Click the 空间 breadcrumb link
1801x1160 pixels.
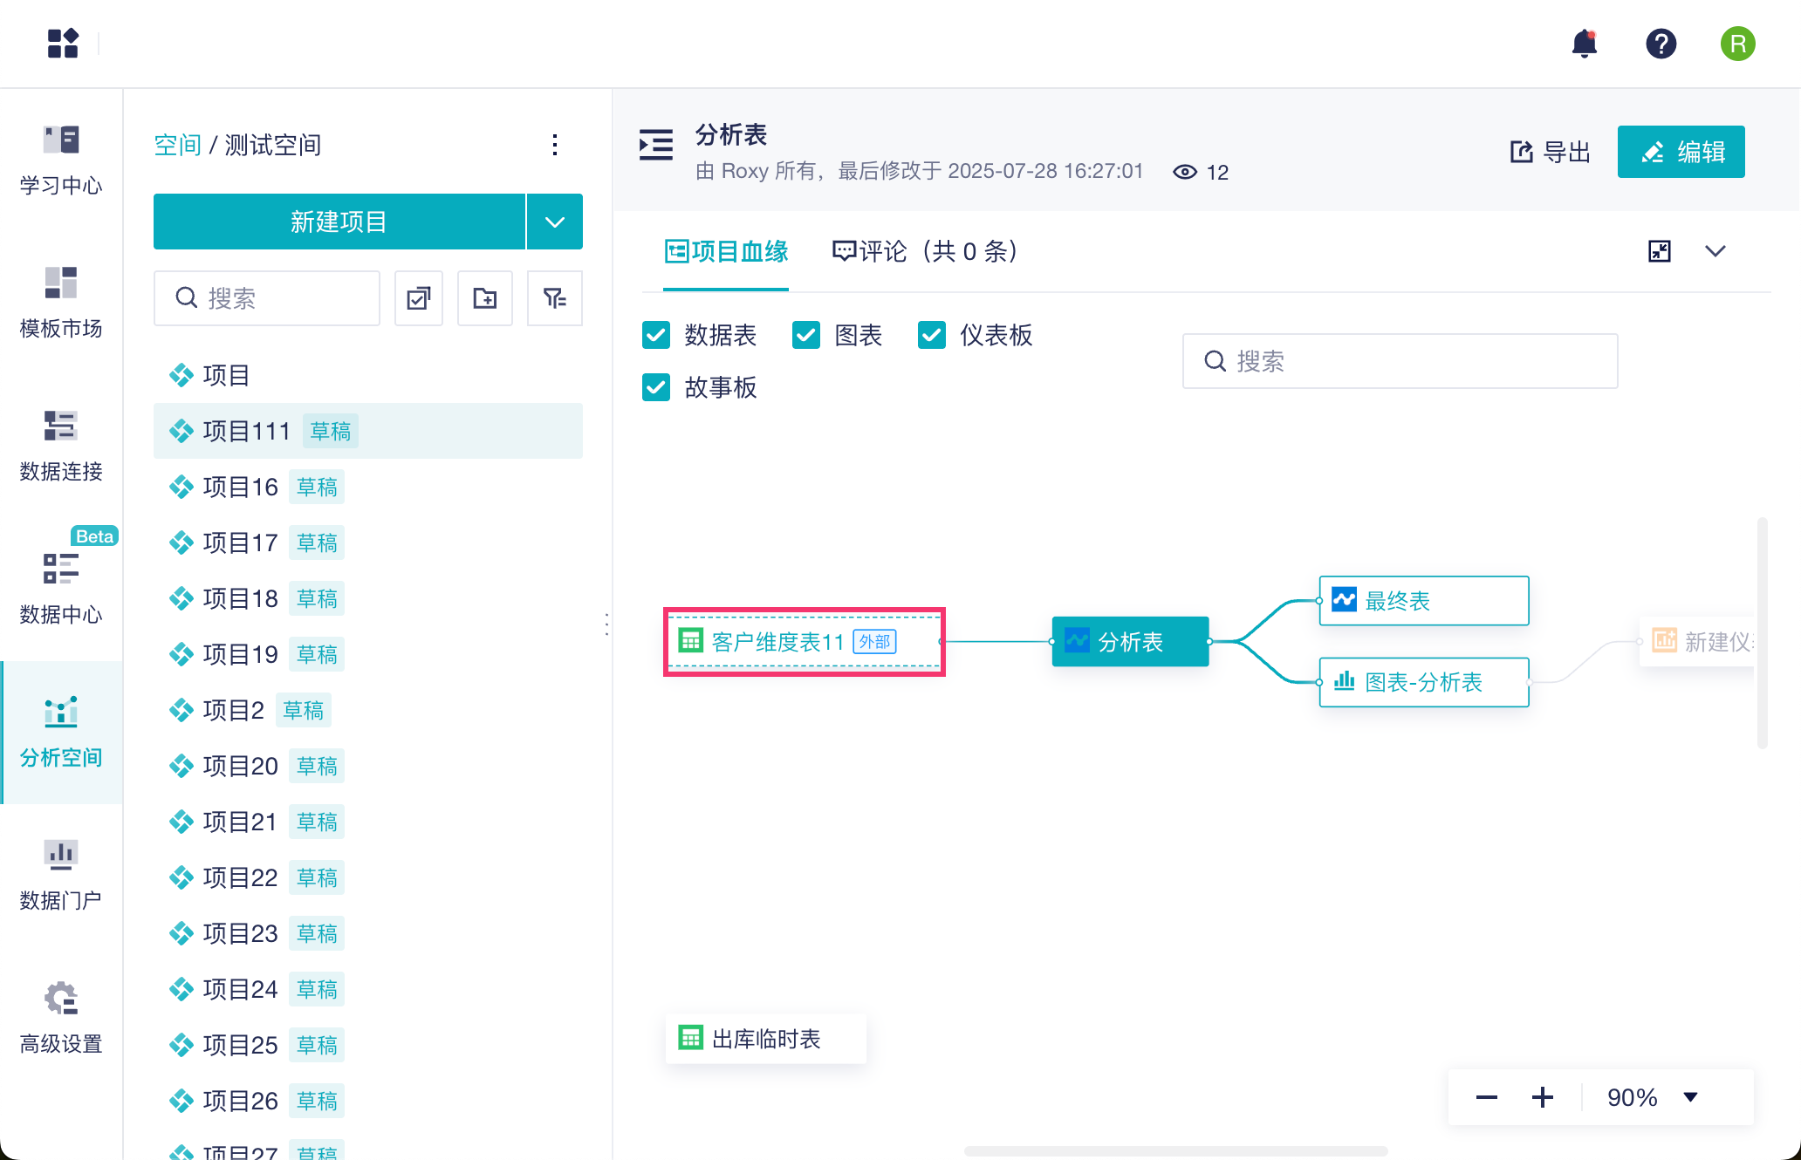coord(177,145)
